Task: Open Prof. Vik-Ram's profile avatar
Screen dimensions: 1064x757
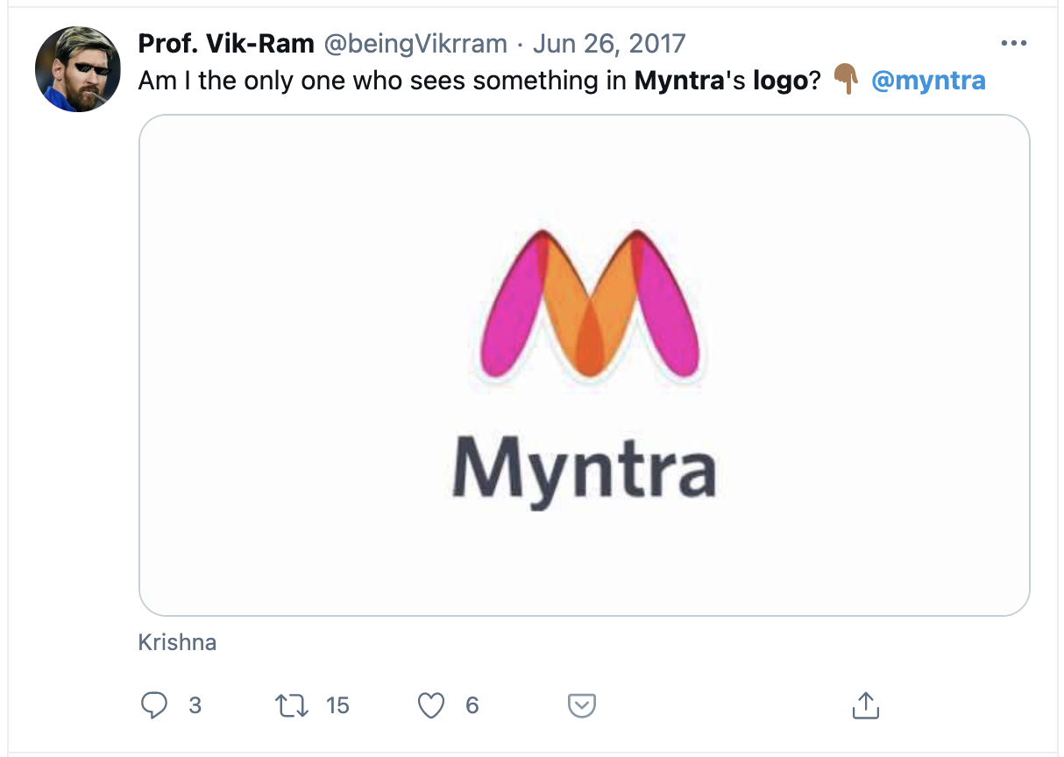Action: pyautogui.click(x=77, y=69)
